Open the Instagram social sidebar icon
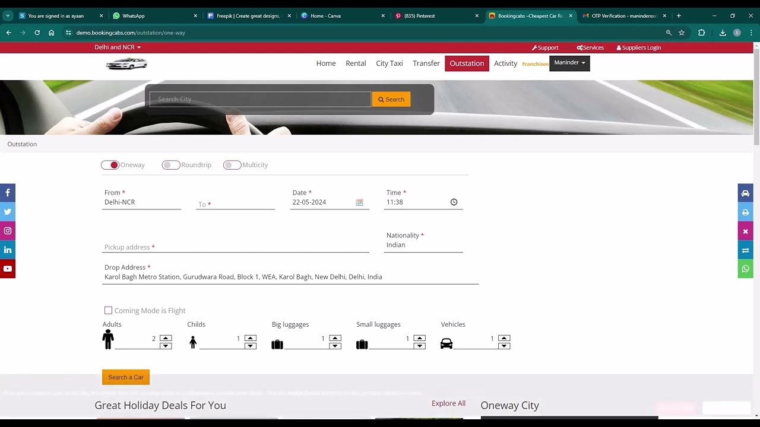Screen dimensions: 760x427 pos(8,231)
